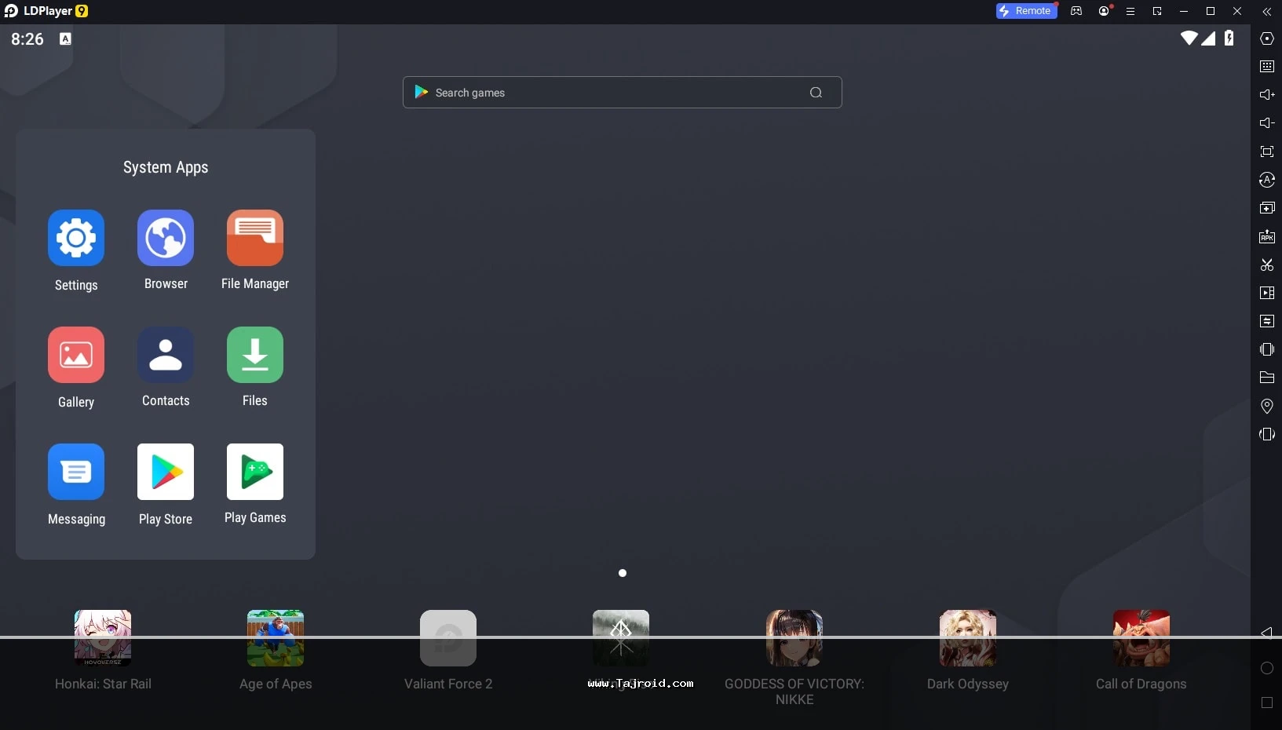Click the volume down icon

tap(1266, 123)
